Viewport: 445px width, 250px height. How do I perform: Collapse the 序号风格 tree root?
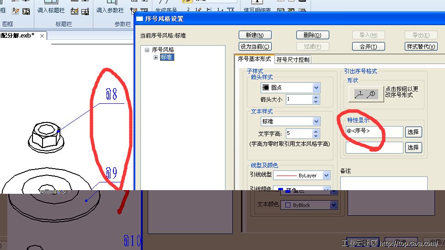tap(147, 50)
